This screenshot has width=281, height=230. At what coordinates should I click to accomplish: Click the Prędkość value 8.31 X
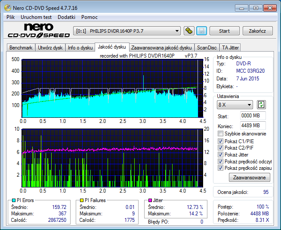coord(262,220)
